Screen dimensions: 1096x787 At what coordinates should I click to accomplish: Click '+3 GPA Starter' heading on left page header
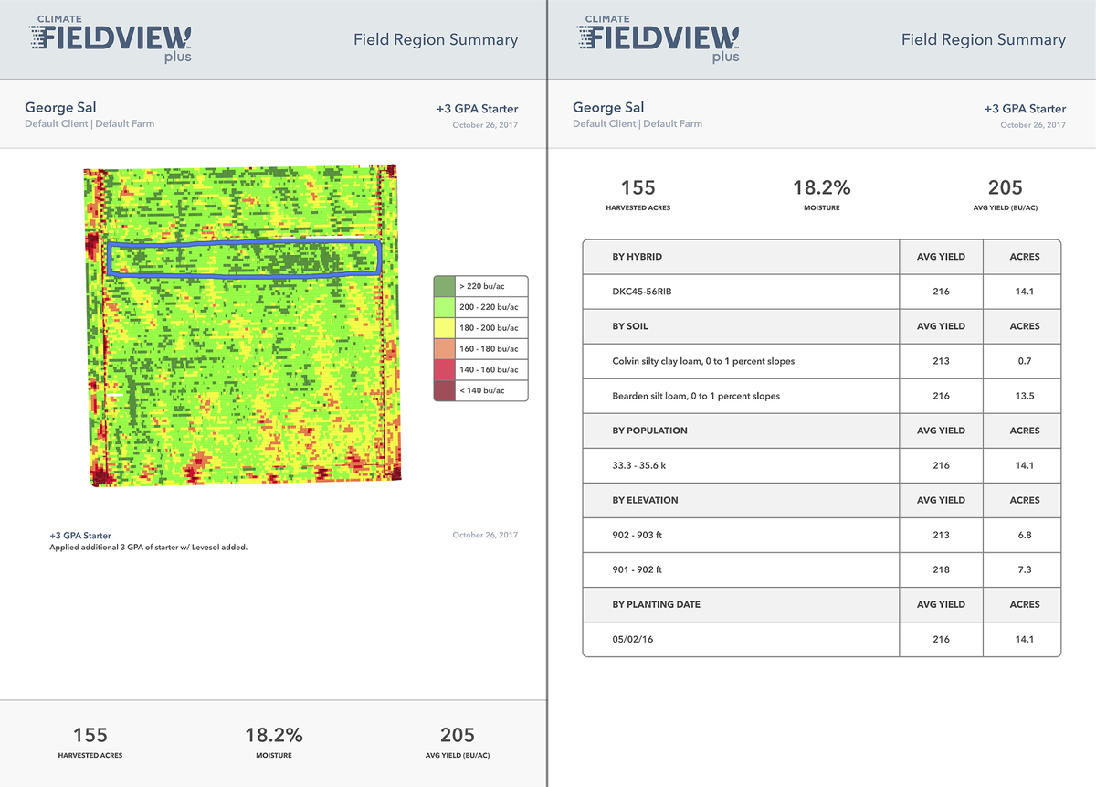click(x=477, y=109)
